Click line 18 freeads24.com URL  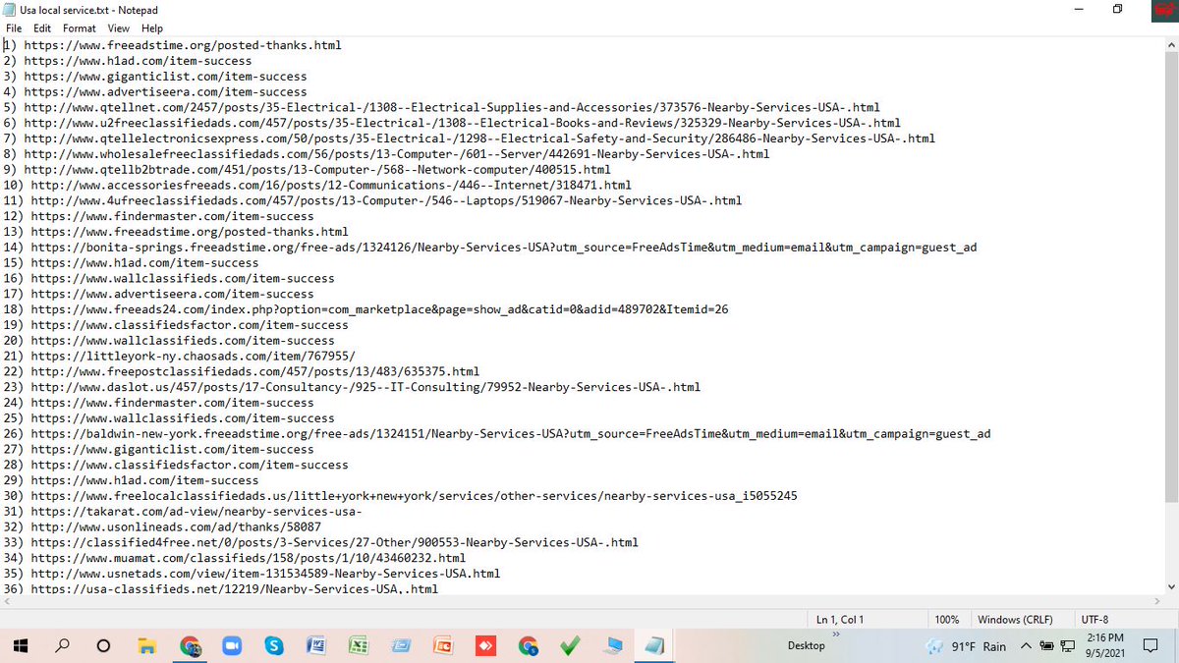(x=379, y=310)
